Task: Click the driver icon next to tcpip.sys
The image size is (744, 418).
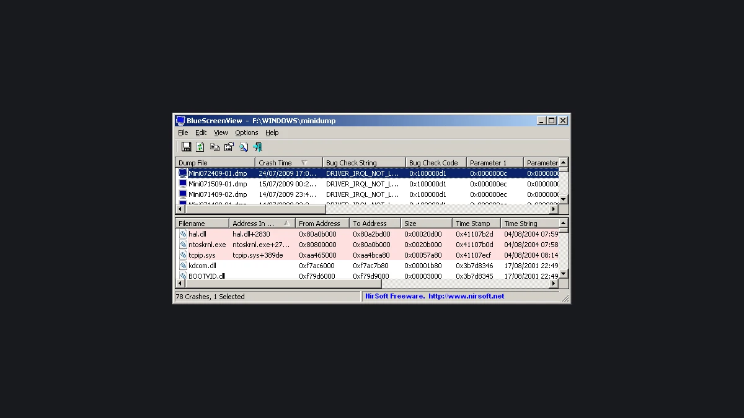Action: pos(183,255)
